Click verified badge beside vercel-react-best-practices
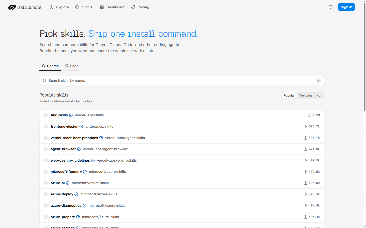Image resolution: width=366 pixels, height=228 pixels. pos(101,138)
